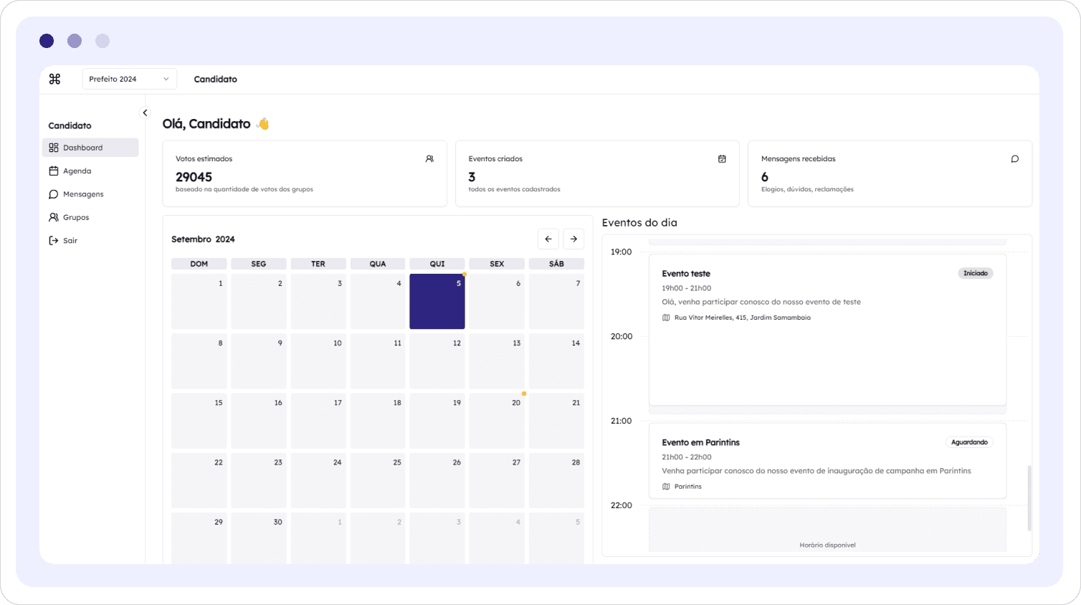Viewport: 1081px width, 605px height.
Task: Open Dashboard in the sidebar
Action: point(90,148)
